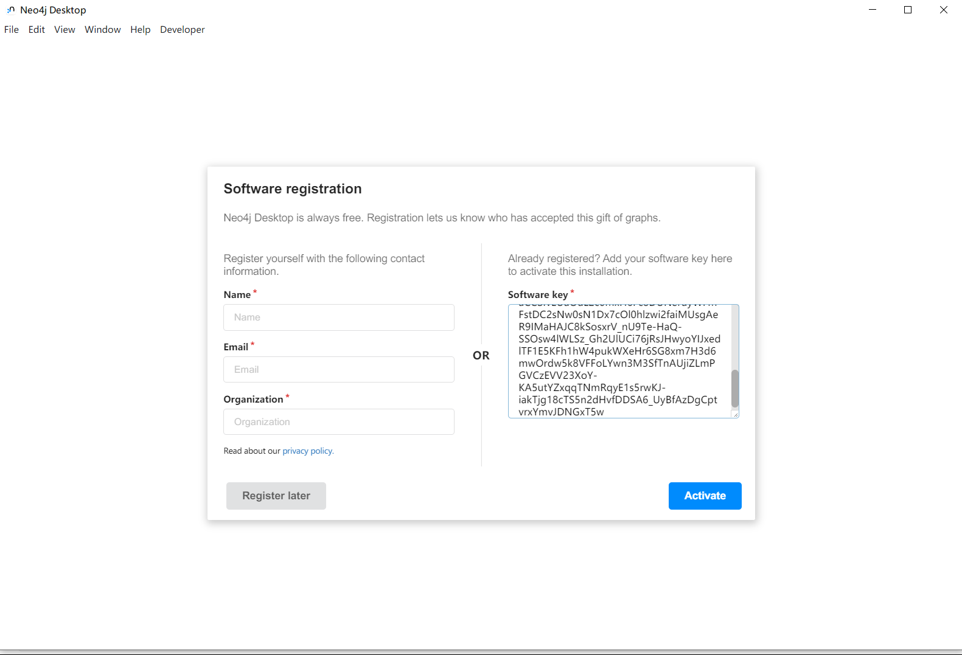Click the 'Software registration' heading
The width and height of the screenshot is (962, 655).
click(293, 189)
